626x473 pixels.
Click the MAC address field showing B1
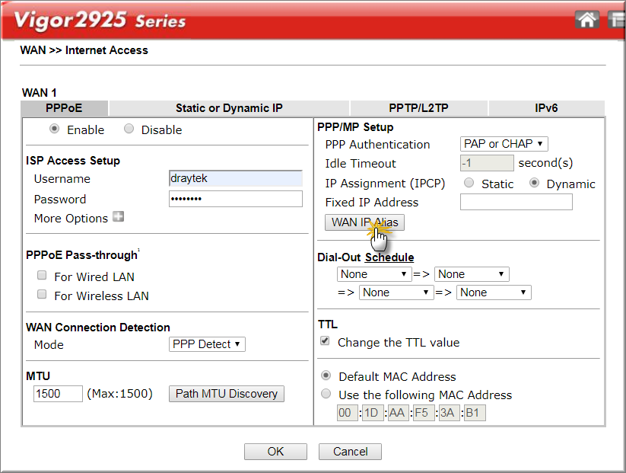475,413
